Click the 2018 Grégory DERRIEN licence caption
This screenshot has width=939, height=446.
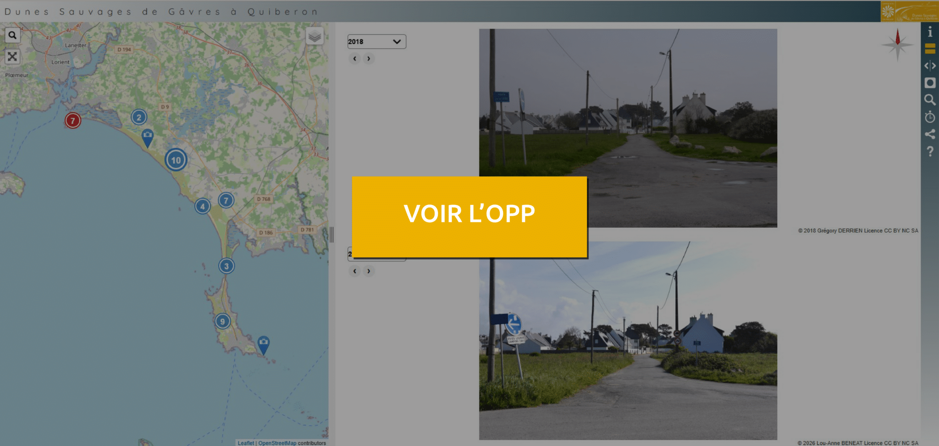pos(858,231)
